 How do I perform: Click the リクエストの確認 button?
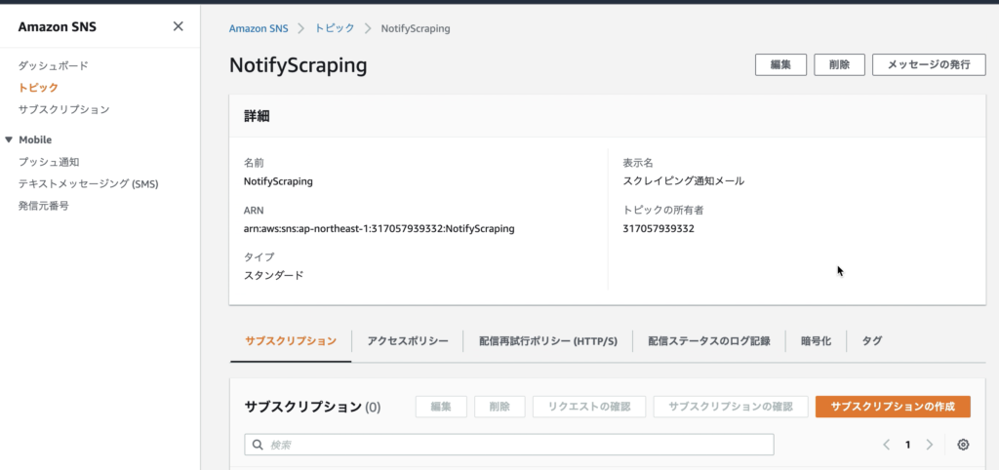(x=589, y=407)
